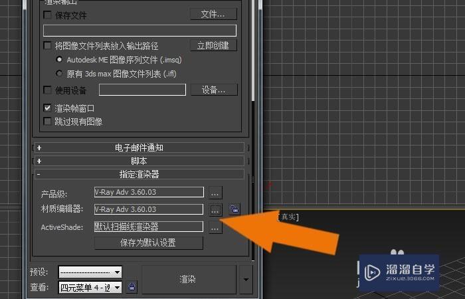Click the 立即创建 button
The height and width of the screenshot is (299, 465).
(213, 45)
